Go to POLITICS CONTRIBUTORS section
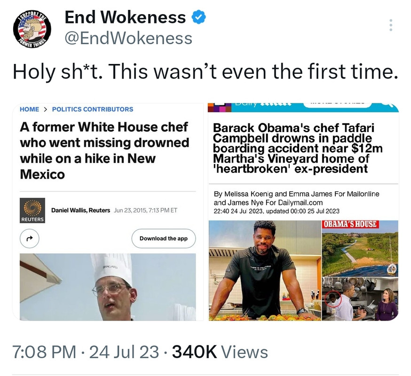 (93, 109)
